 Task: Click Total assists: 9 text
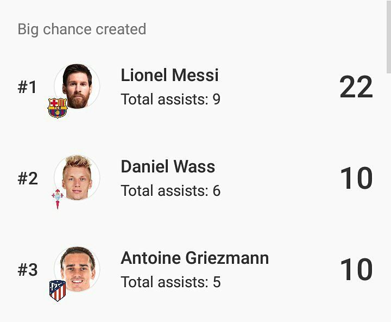coord(171,99)
